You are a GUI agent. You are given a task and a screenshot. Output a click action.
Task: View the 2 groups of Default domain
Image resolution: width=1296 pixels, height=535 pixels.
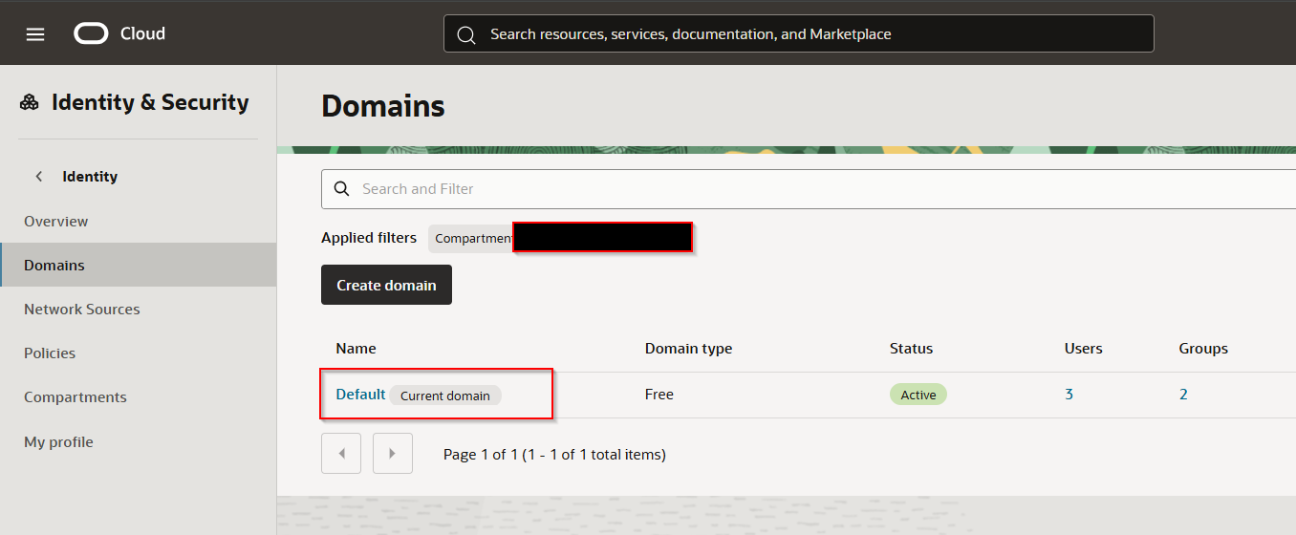(x=1183, y=395)
